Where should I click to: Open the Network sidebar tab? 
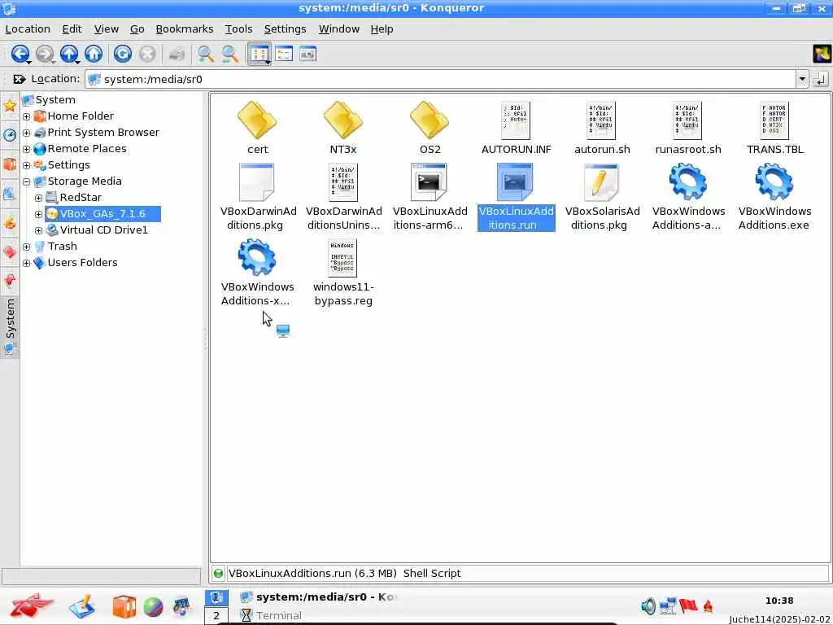click(x=10, y=194)
